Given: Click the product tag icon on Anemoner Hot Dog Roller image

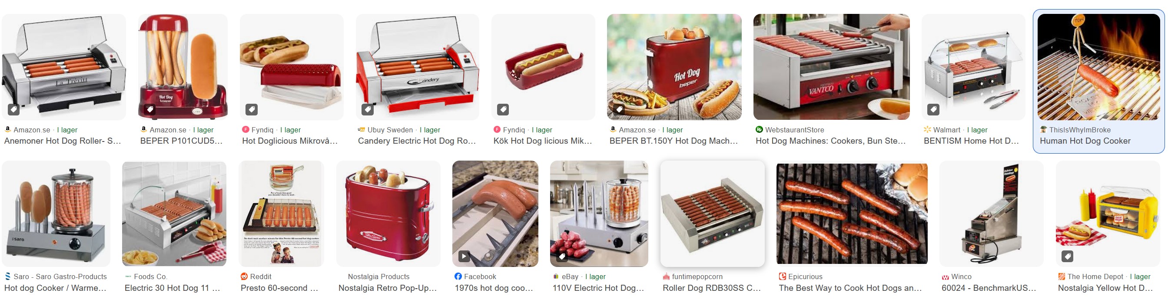Looking at the screenshot, I should coord(13,109).
